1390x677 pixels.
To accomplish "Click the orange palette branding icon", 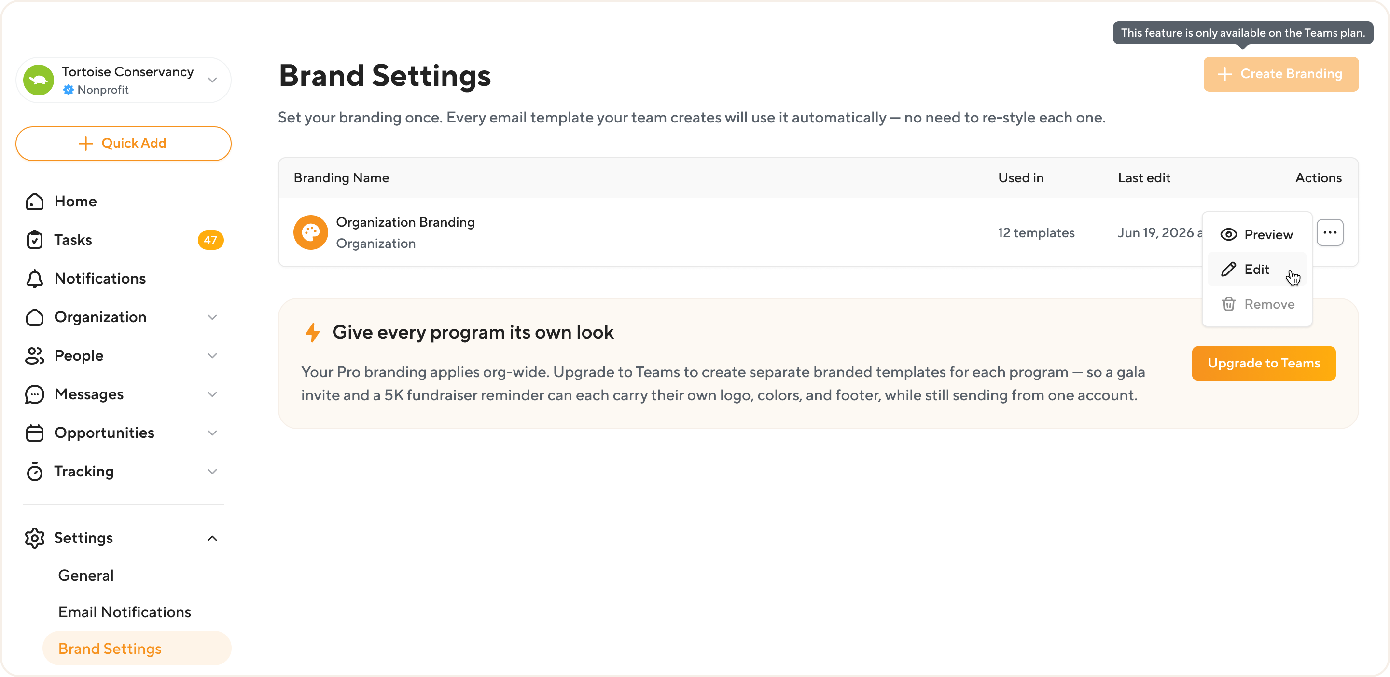I will click(x=311, y=232).
